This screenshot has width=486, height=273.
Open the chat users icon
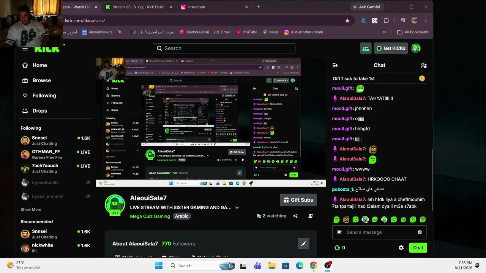coord(424,65)
